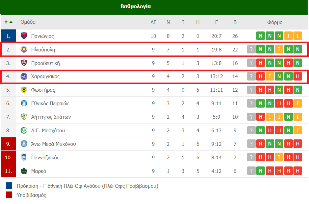Click the Εθνικός Πειραιώς striped crest
Viewport: 309px width, 204px height.
point(24,103)
